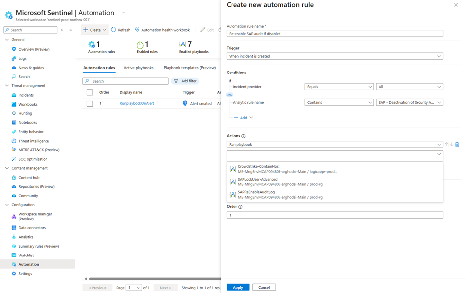Image resolution: width=465 pixels, height=293 pixels.
Task: Select SAPReEnableAuditLog playbook
Action: click(x=335, y=195)
